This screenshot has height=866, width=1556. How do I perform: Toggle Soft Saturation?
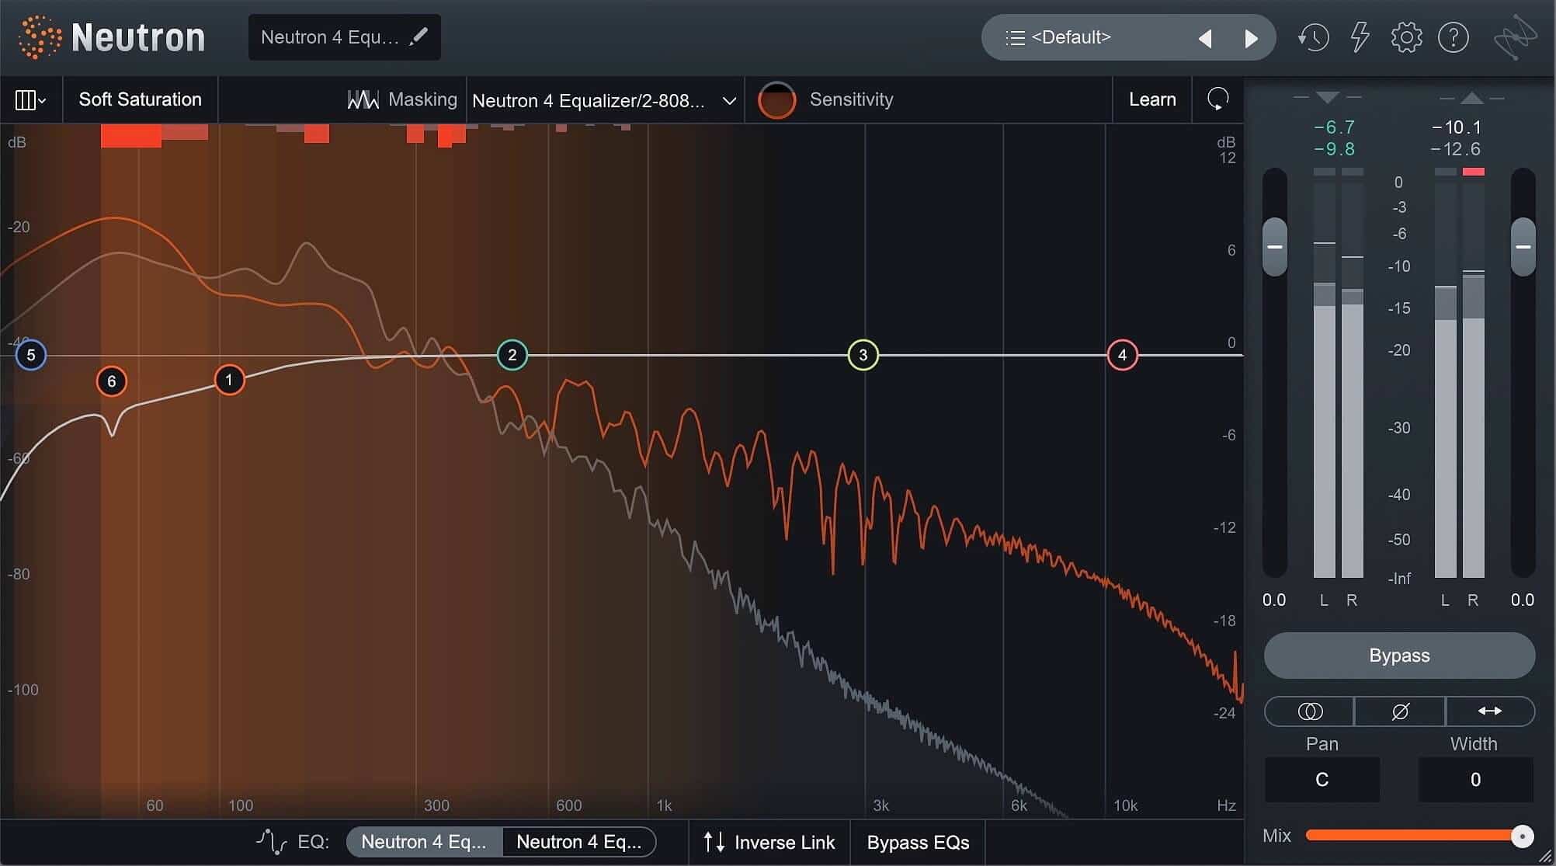tap(141, 99)
